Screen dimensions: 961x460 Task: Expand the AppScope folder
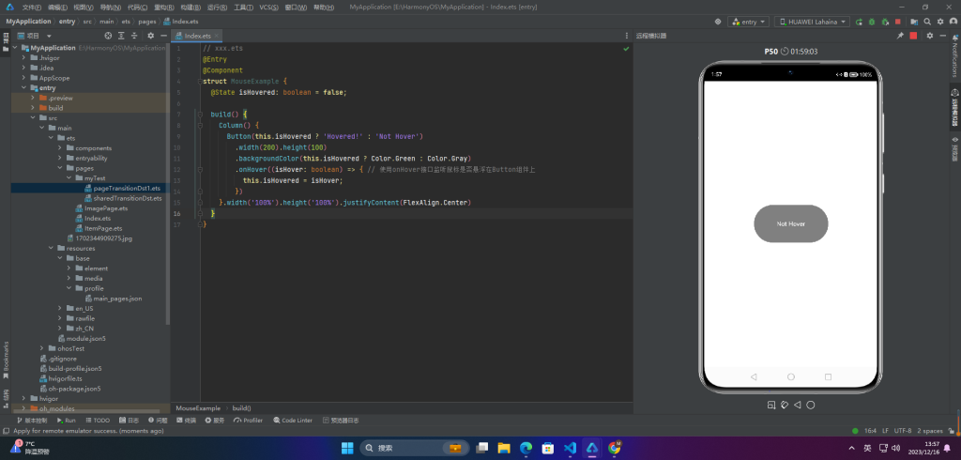pyautogui.click(x=23, y=78)
